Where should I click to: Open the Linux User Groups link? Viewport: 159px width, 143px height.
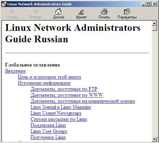coord(49,131)
